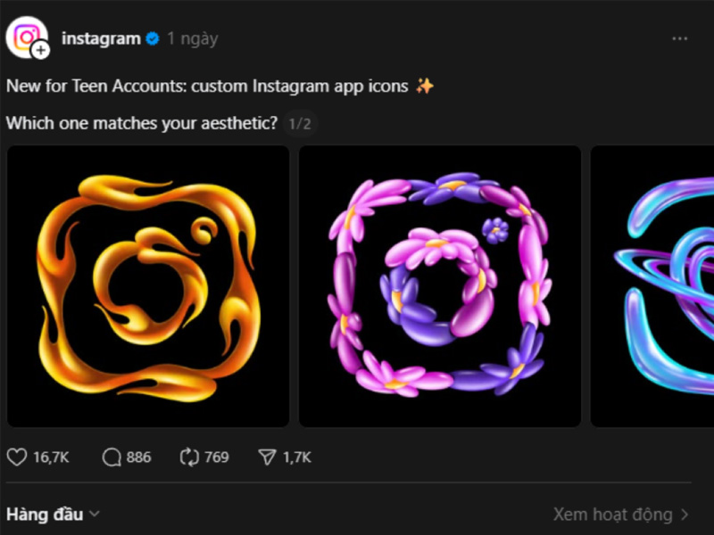This screenshot has width=714, height=535.
Task: Click the sparkles emoji in the caption
Action: pyautogui.click(x=426, y=86)
